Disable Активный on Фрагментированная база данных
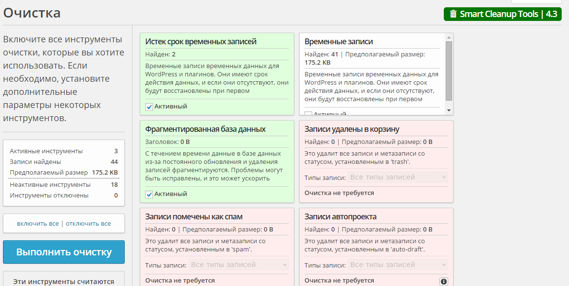This screenshot has width=569, height=286. coord(149,194)
